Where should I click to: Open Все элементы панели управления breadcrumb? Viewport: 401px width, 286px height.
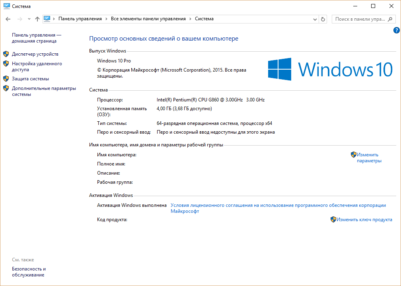[148, 19]
